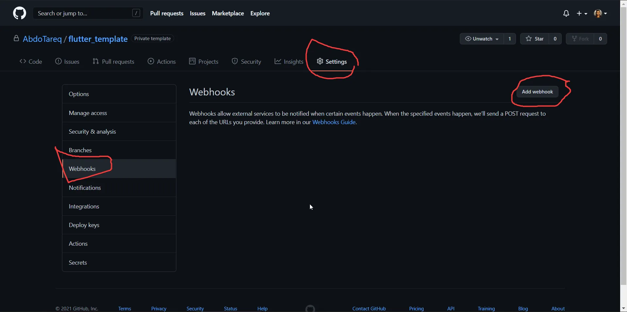Switch to the Code tab
This screenshot has height=312, width=627.
point(31,61)
